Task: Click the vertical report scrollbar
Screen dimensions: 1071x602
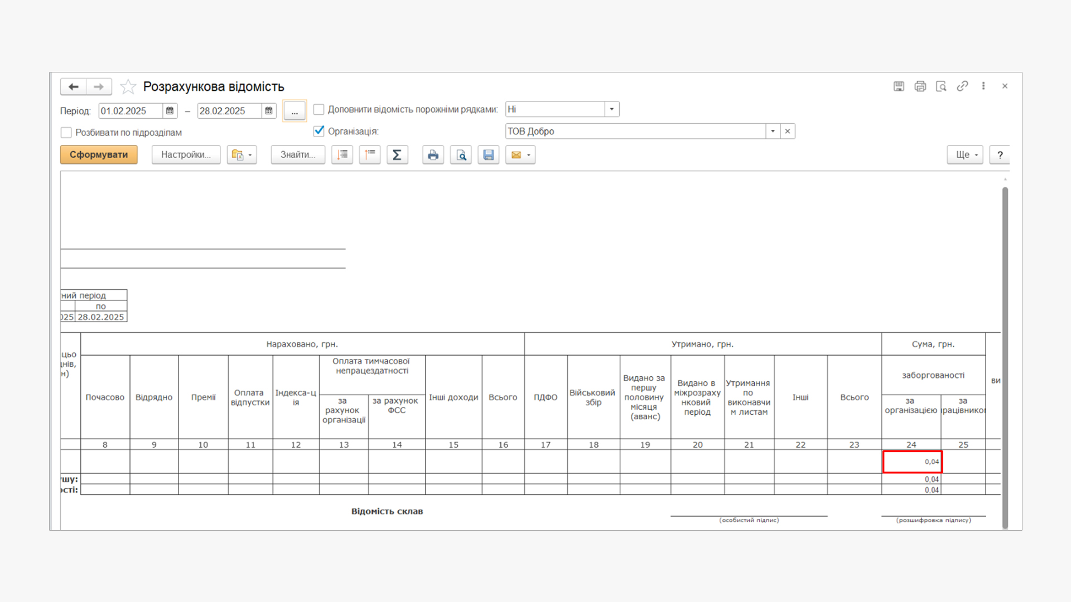Action: tap(1005, 357)
